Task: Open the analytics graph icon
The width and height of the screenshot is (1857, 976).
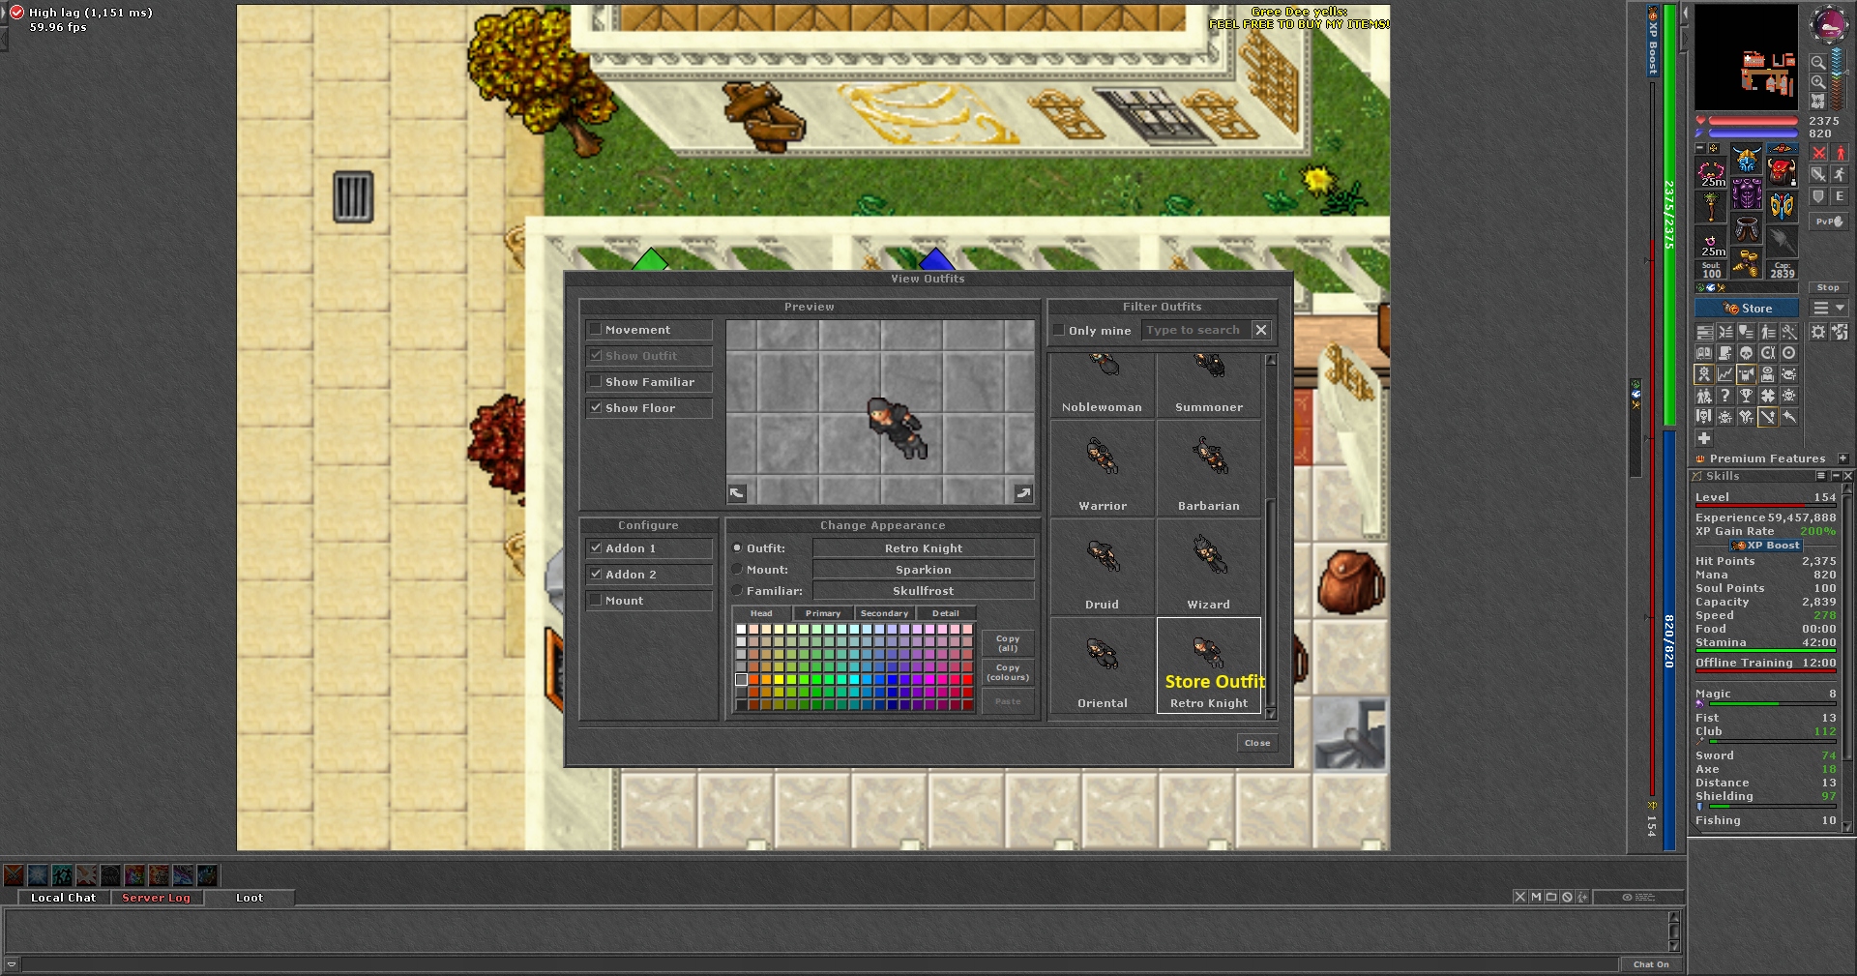Action: click(1724, 374)
